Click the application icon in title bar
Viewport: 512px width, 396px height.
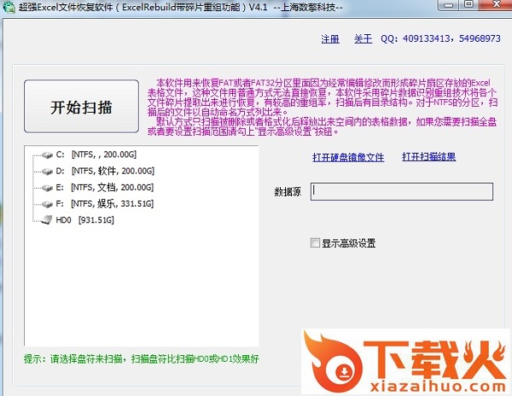tap(9, 7)
